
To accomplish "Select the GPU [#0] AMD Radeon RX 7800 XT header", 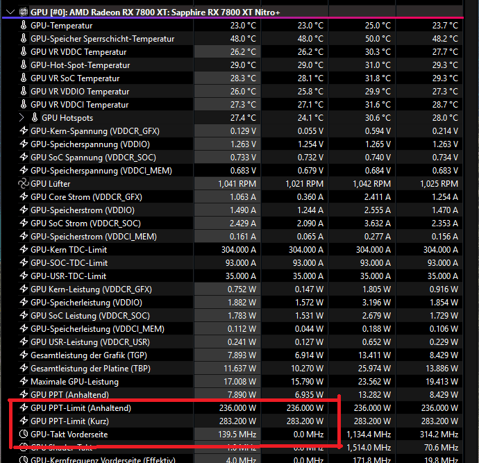I will coord(155,12).
